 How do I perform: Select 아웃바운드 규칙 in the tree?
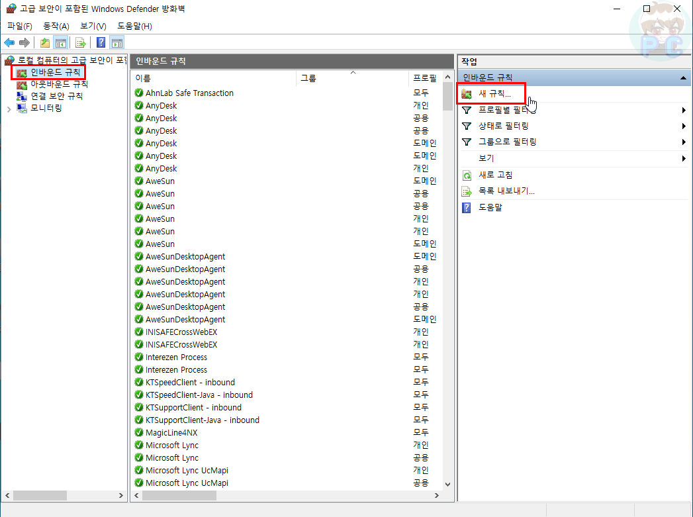tap(59, 84)
